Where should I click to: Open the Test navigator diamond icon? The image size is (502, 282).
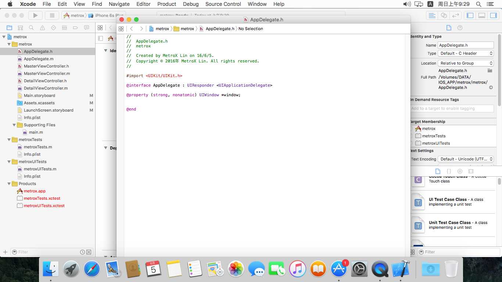pyautogui.click(x=54, y=28)
